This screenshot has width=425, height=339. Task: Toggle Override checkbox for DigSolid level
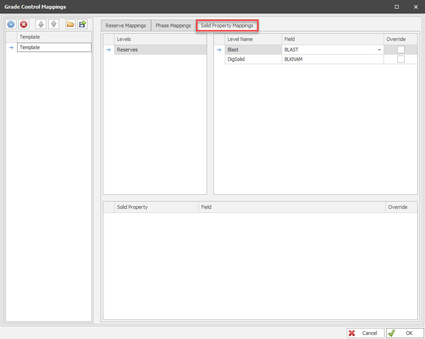(400, 59)
